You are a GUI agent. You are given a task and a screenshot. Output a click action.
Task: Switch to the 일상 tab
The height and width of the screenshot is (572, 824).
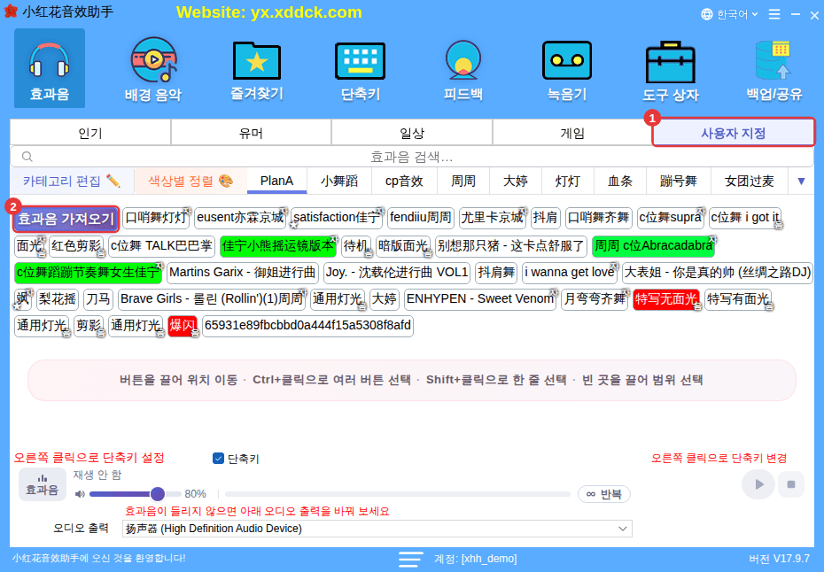(x=411, y=133)
